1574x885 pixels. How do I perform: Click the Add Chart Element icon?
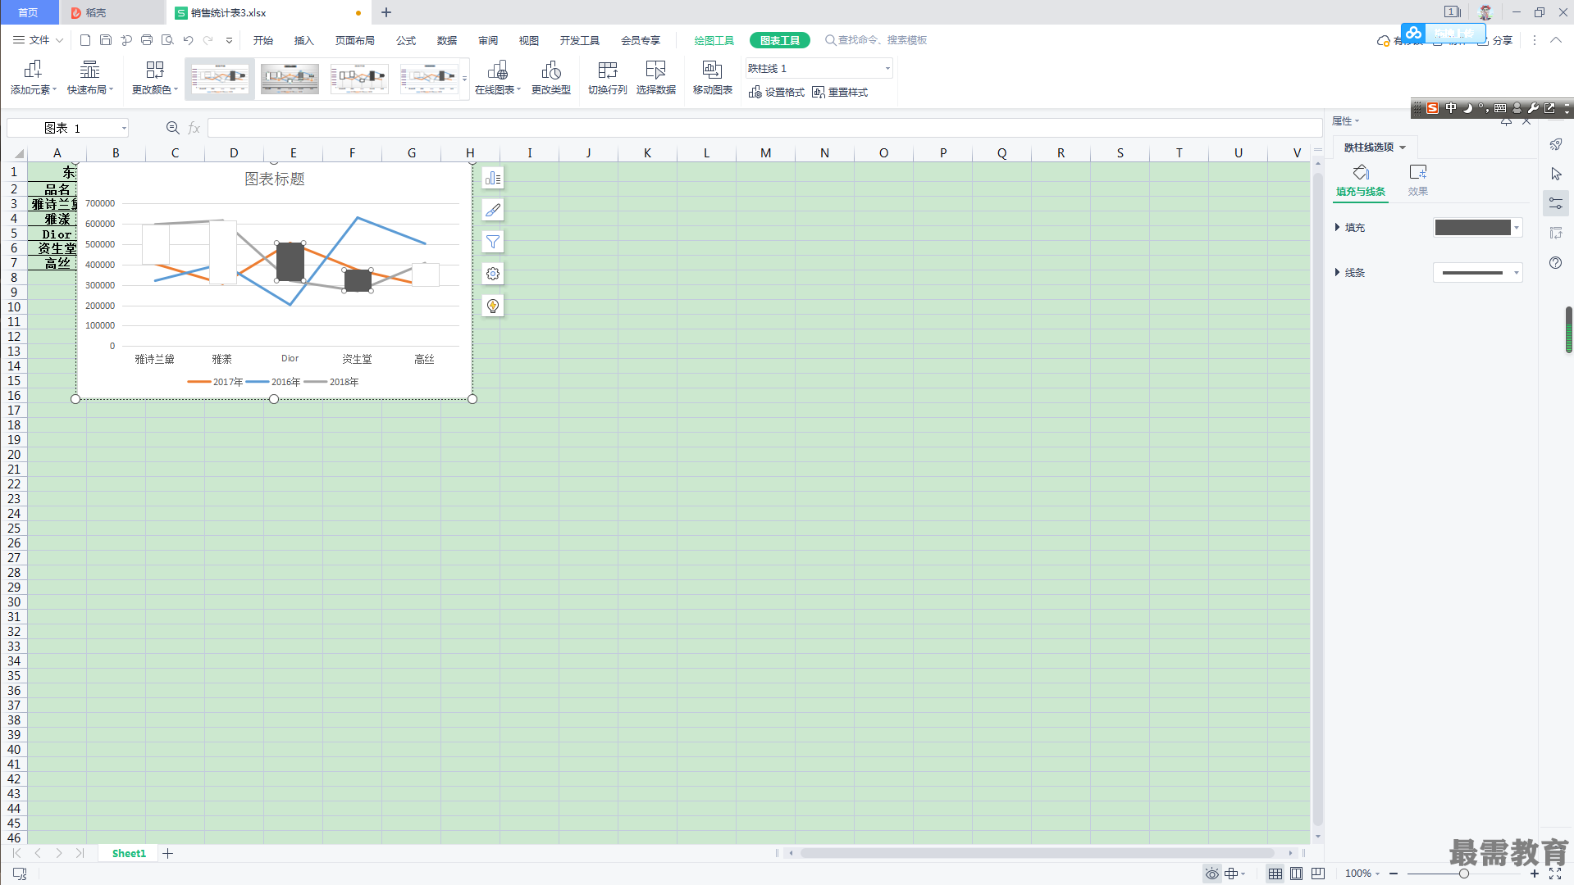pyautogui.click(x=33, y=70)
